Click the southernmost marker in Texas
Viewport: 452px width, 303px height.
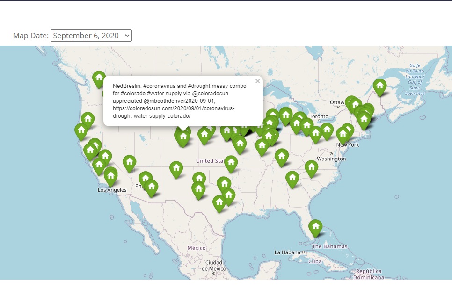pyautogui.click(x=219, y=203)
